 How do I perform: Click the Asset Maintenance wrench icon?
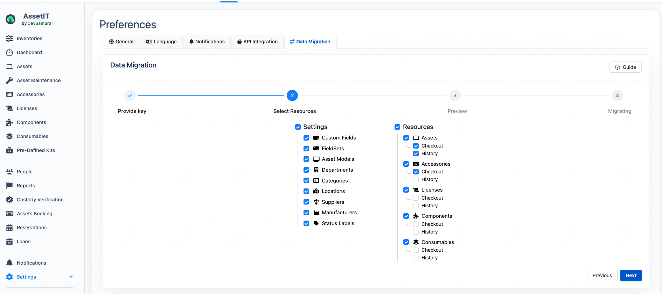click(9, 80)
